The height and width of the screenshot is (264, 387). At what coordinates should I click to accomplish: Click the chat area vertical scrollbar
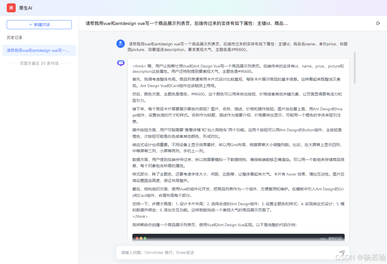click(x=355, y=67)
